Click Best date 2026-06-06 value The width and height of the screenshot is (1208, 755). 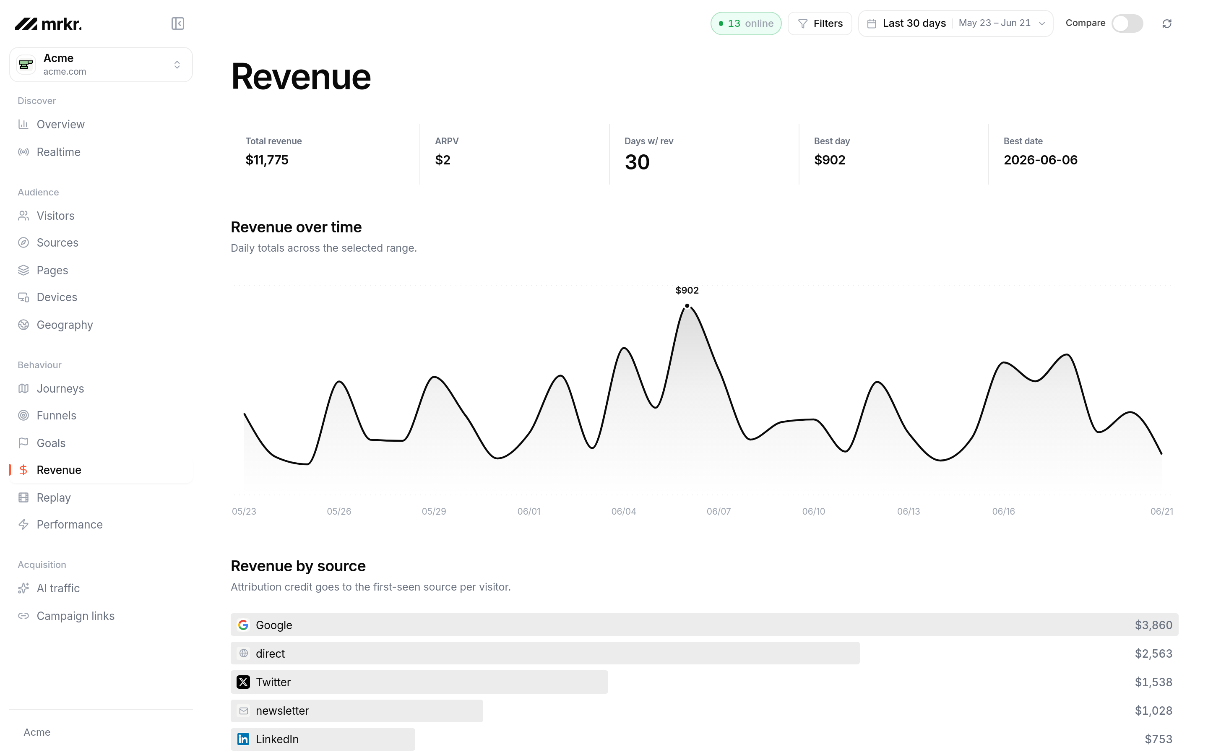tap(1040, 160)
